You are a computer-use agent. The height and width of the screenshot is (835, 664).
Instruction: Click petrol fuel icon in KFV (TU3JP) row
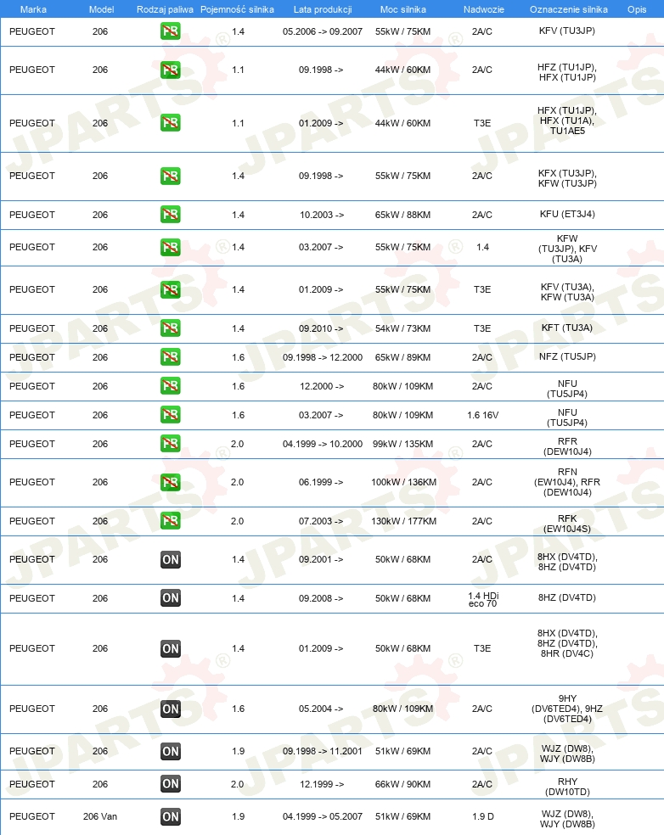point(171,31)
